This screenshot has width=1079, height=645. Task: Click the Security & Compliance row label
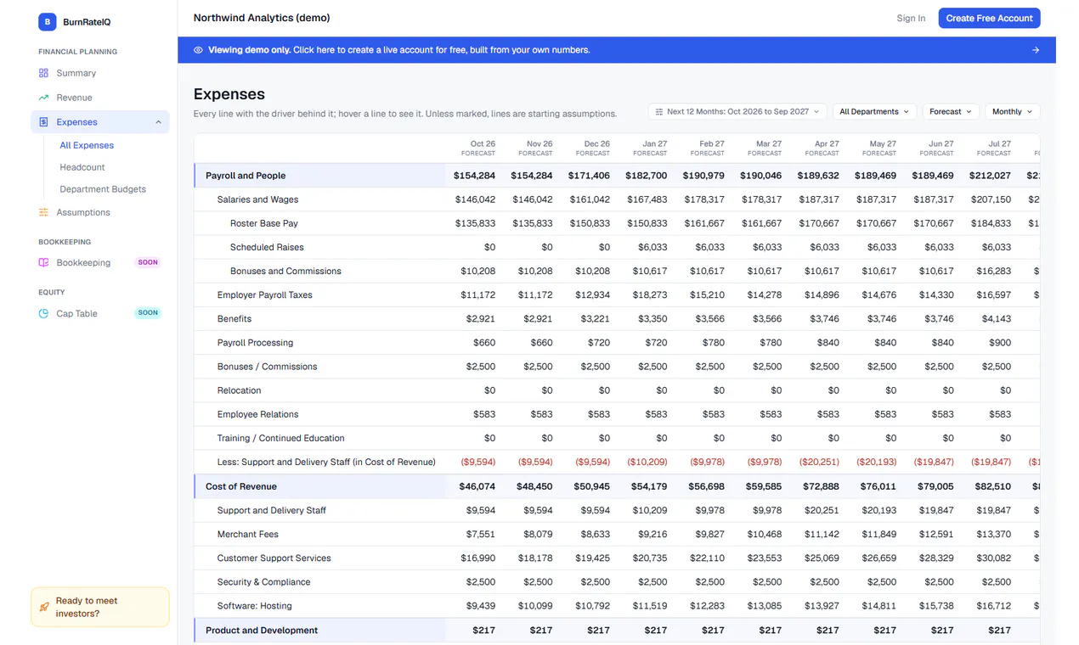point(263,582)
